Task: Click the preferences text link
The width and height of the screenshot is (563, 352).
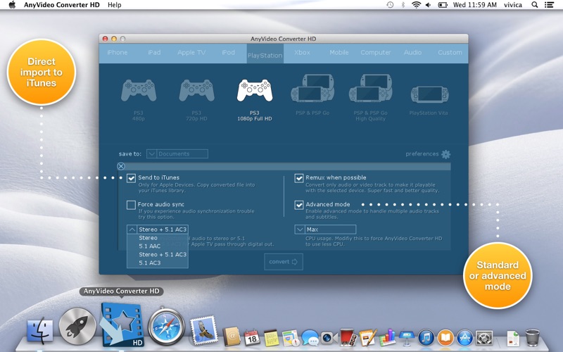Action: pyautogui.click(x=422, y=154)
